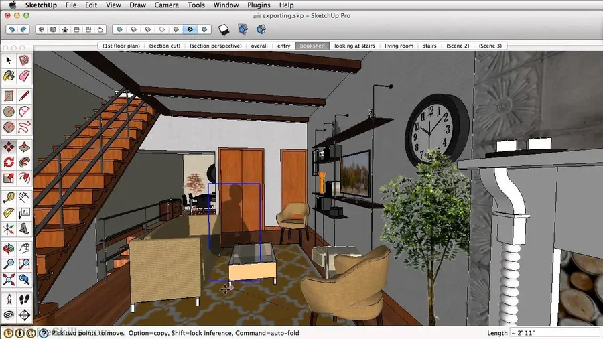The height and width of the screenshot is (339, 603).
Task: Open the Plugins menu
Action: pos(259,5)
